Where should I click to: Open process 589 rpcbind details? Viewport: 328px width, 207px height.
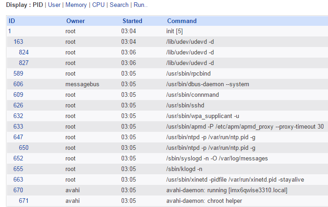pos(18,73)
